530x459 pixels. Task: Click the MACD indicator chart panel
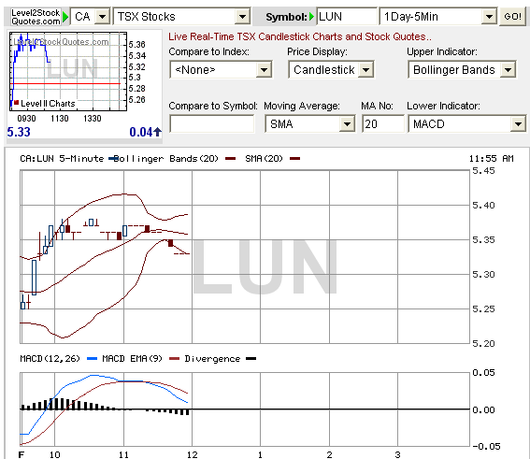(x=245, y=409)
